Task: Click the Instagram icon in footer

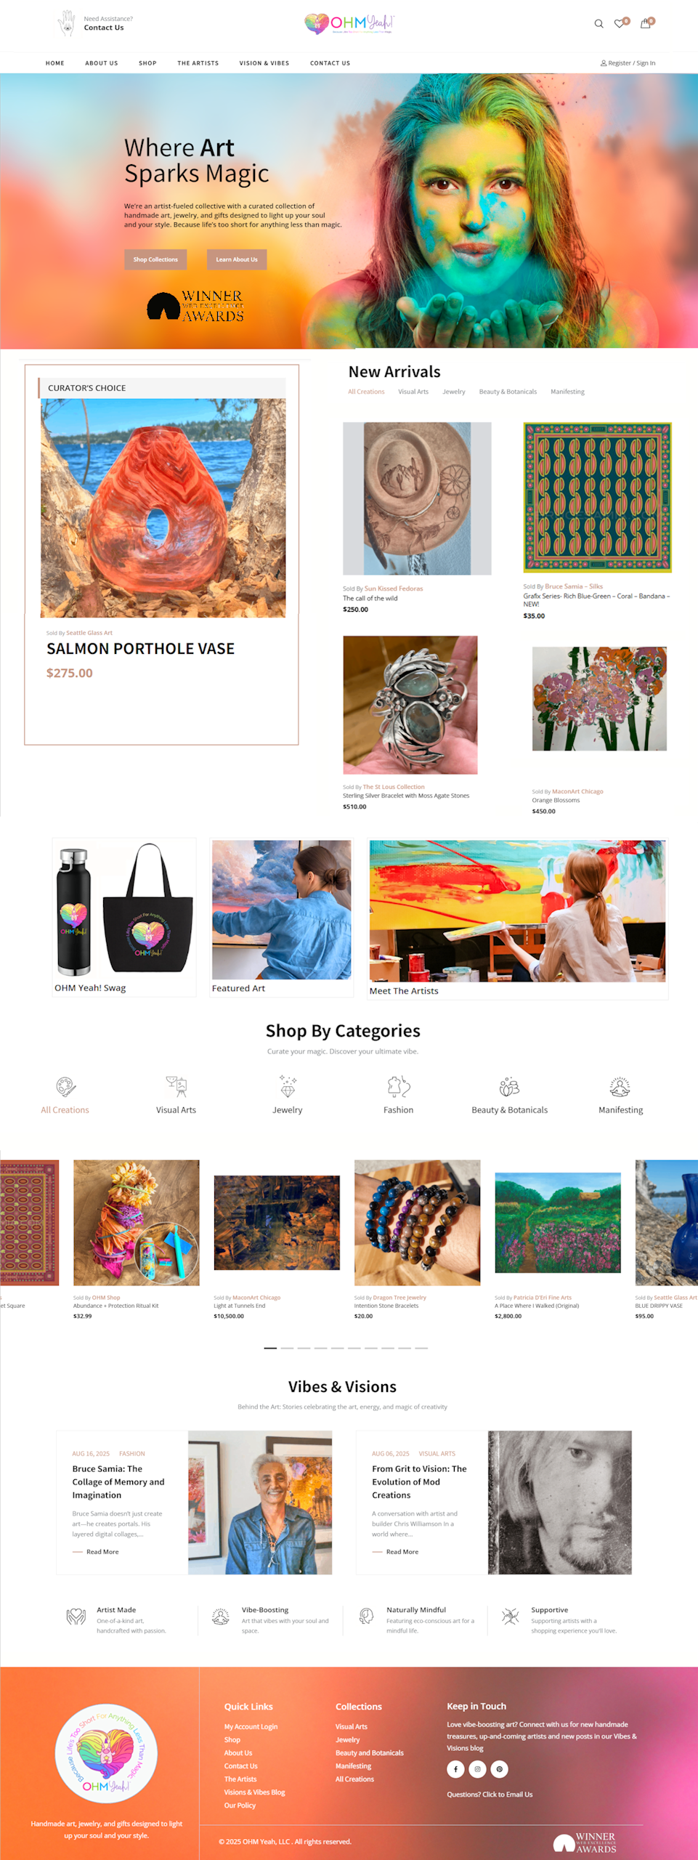Action: (x=477, y=1769)
